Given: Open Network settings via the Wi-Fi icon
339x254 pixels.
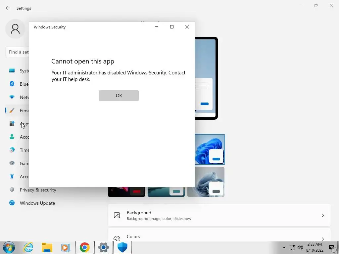Looking at the screenshot, I should [12, 97].
